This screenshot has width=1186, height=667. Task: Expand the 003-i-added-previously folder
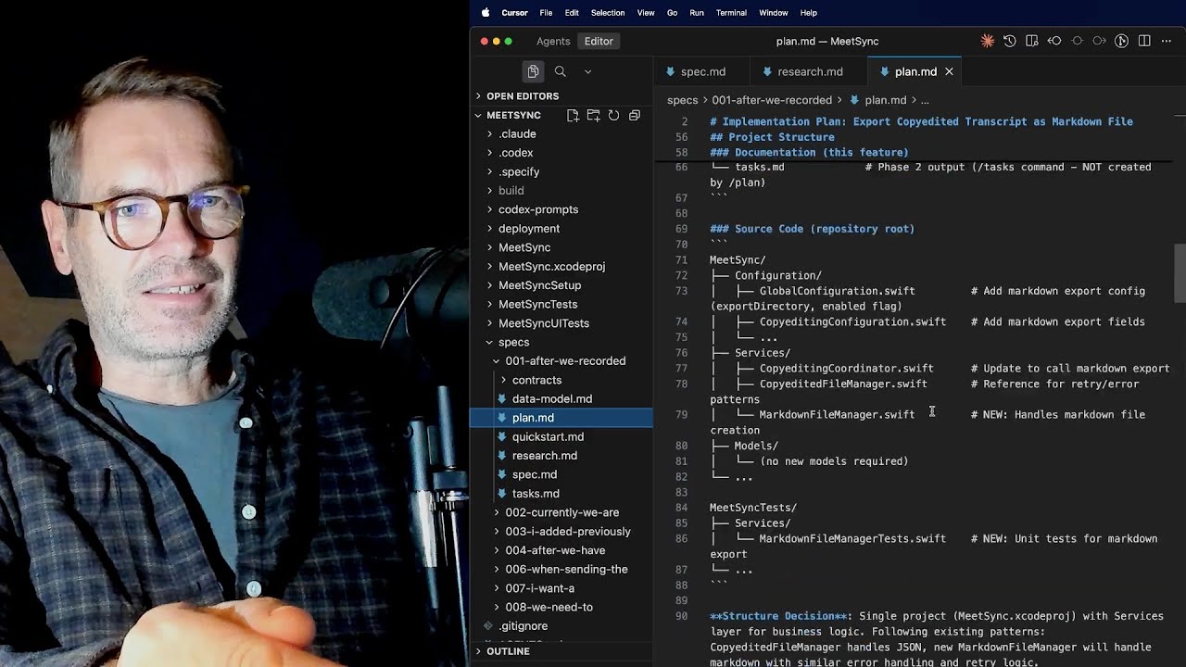pyautogui.click(x=561, y=532)
